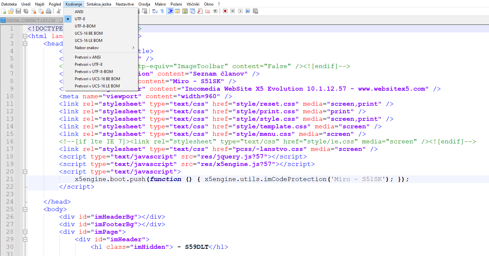Click the eye Monitoring icon
The image size is (489, 256).
coord(215,11)
